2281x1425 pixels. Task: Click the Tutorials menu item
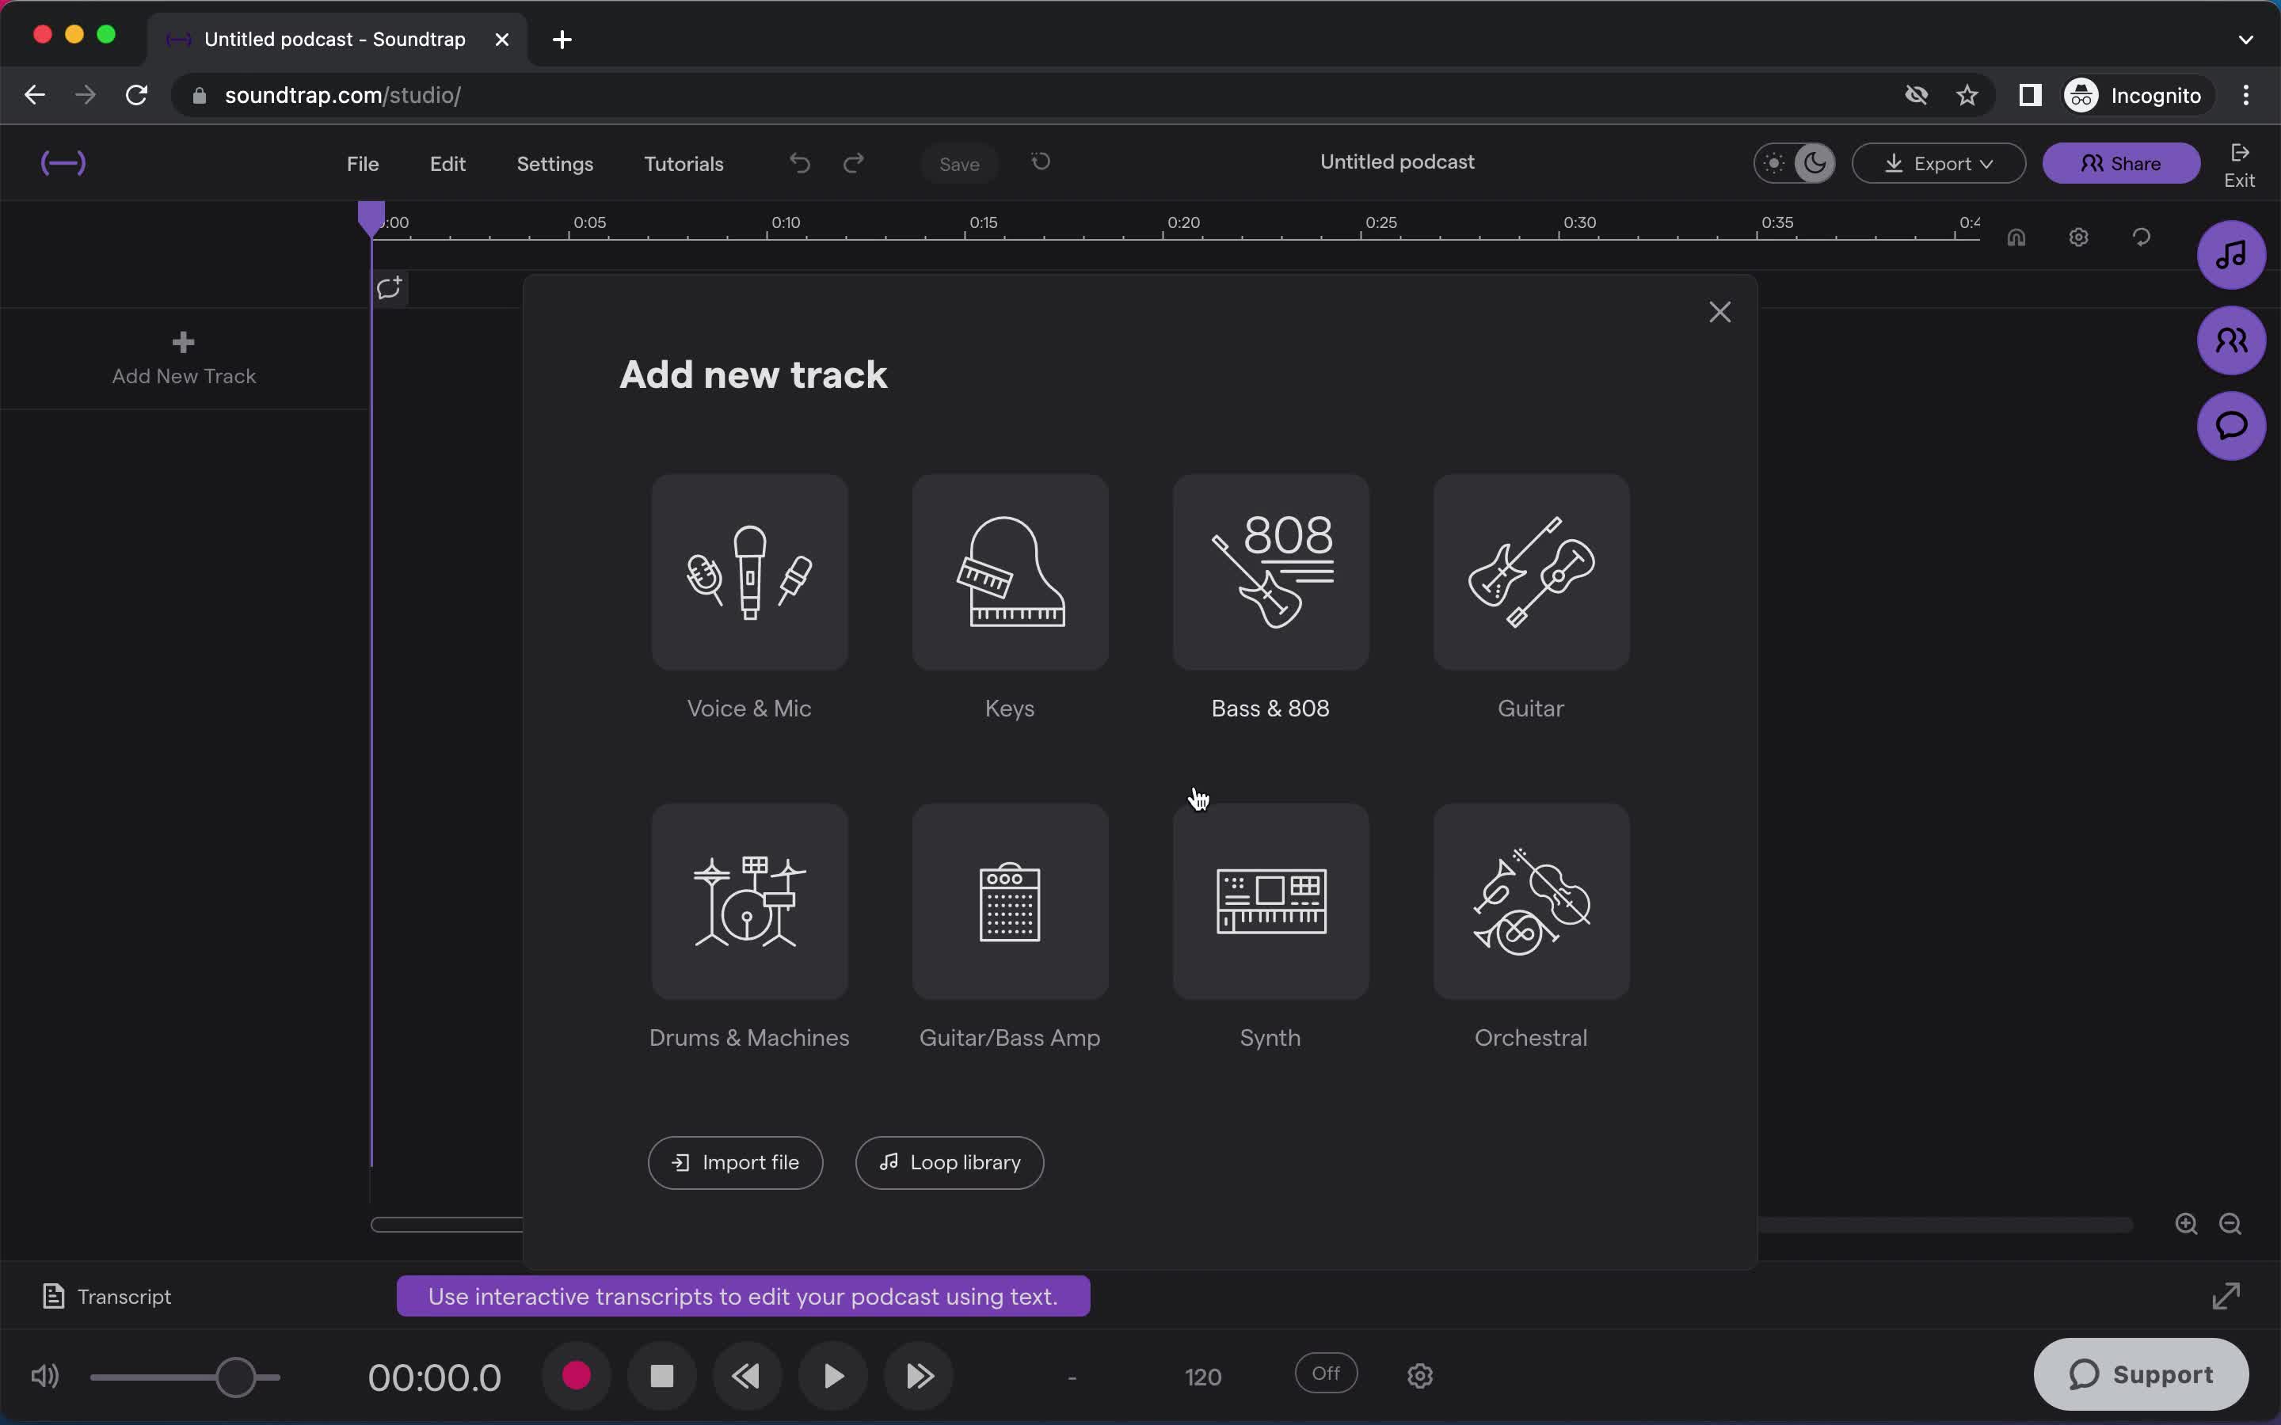tap(684, 162)
